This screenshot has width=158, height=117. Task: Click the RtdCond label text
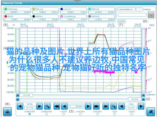(x=39, y=9)
